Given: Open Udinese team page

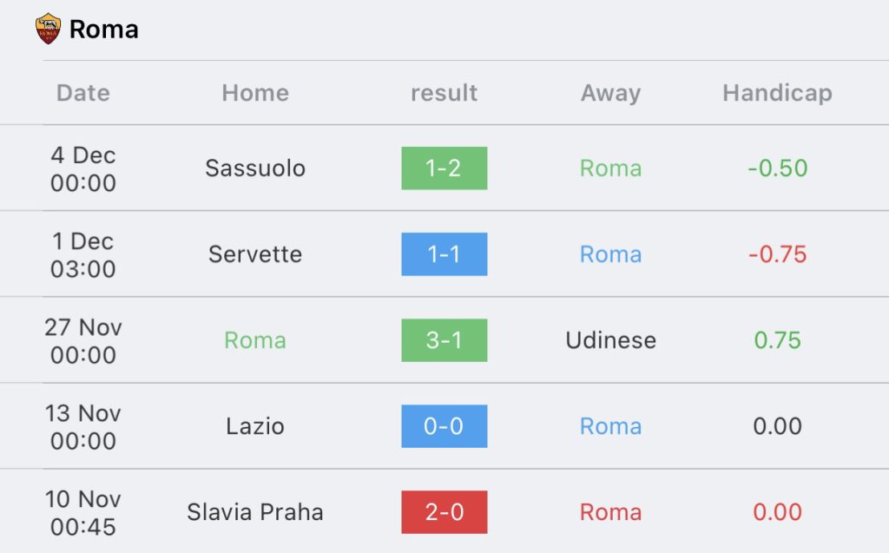Looking at the screenshot, I should click(610, 340).
